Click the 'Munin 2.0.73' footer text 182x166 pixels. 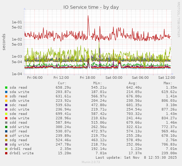(x=91, y=162)
